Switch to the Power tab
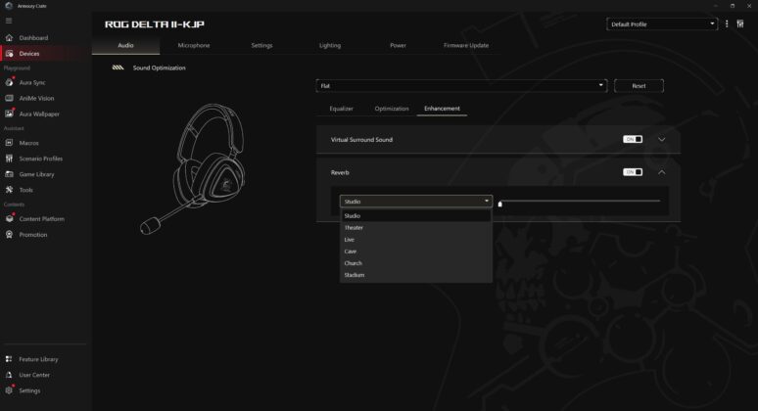Screen dimensions: 758x411 coord(398,45)
